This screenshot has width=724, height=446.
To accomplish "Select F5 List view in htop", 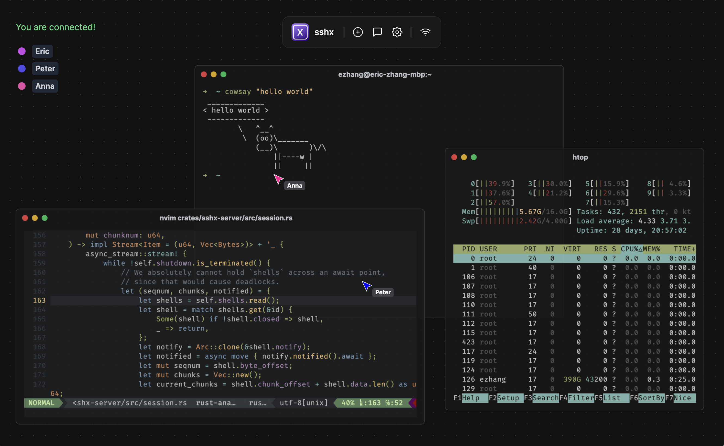I will [x=613, y=397].
